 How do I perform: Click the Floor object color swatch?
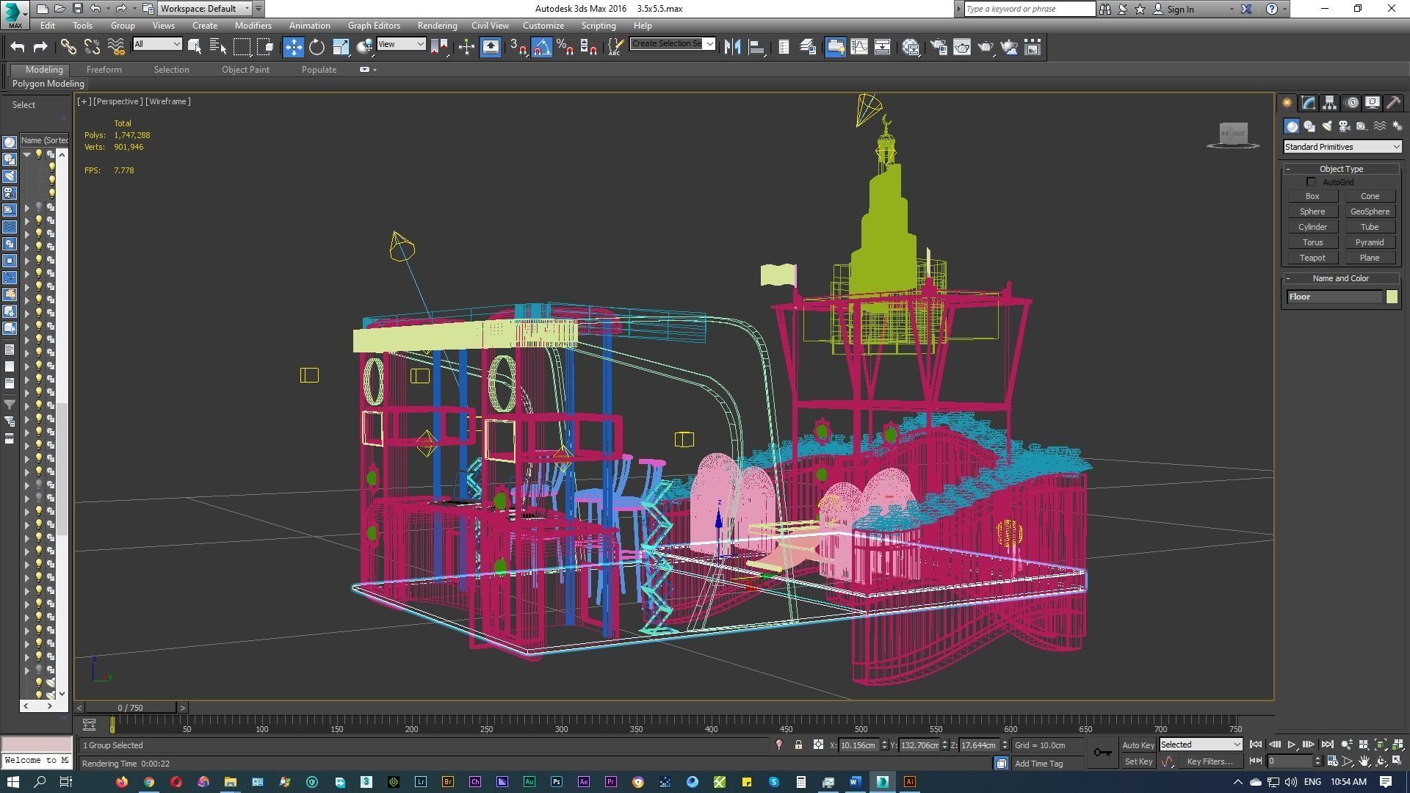tap(1392, 297)
